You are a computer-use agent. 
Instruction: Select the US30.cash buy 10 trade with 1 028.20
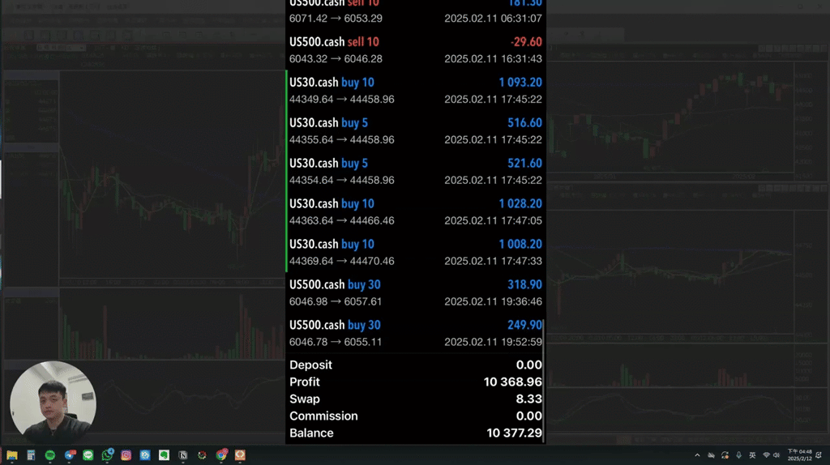pyautogui.click(x=416, y=211)
